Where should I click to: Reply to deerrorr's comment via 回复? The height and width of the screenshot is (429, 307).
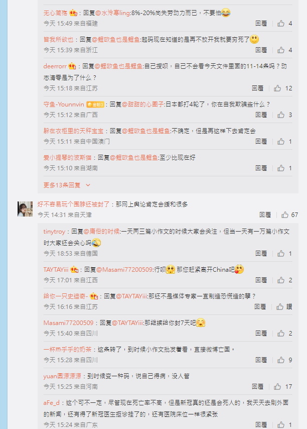[257, 88]
